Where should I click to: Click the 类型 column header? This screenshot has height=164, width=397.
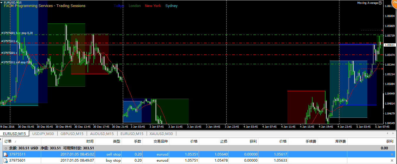pyautogui.click(x=116, y=141)
